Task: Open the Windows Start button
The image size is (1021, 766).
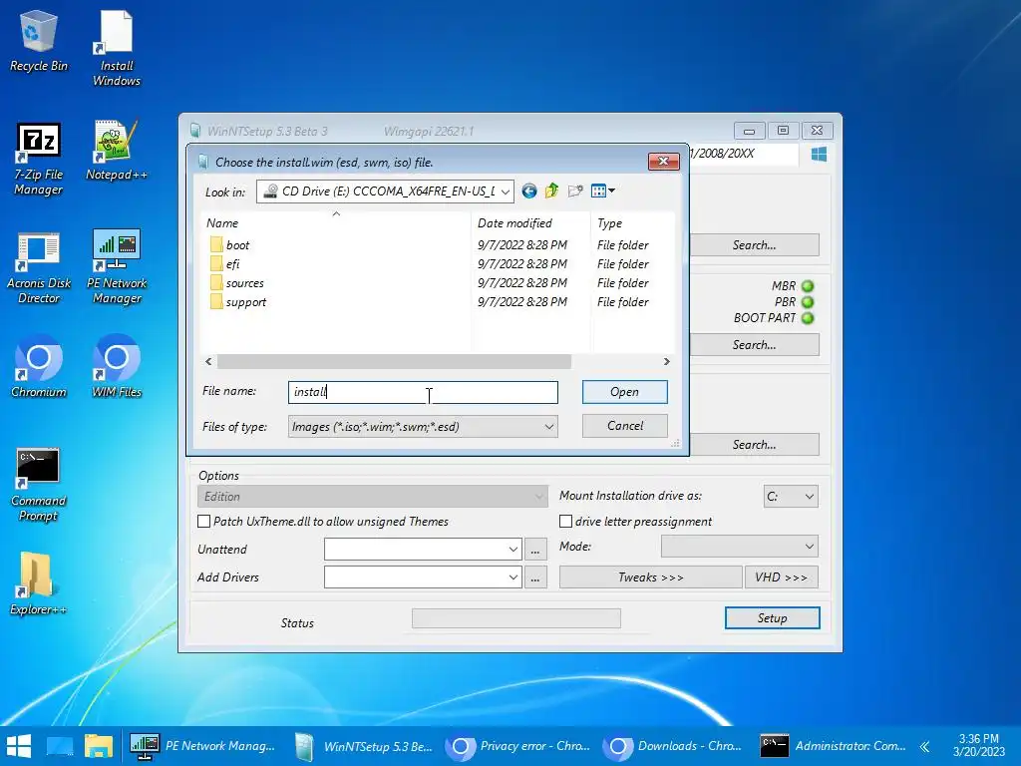Action: pos(19,746)
